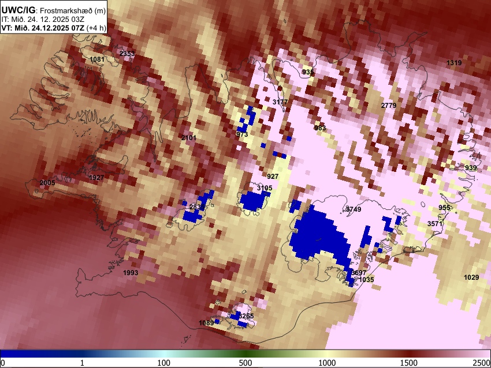Click the map value 2353
Viewport: 491px width, 368px height.
pos(127,54)
